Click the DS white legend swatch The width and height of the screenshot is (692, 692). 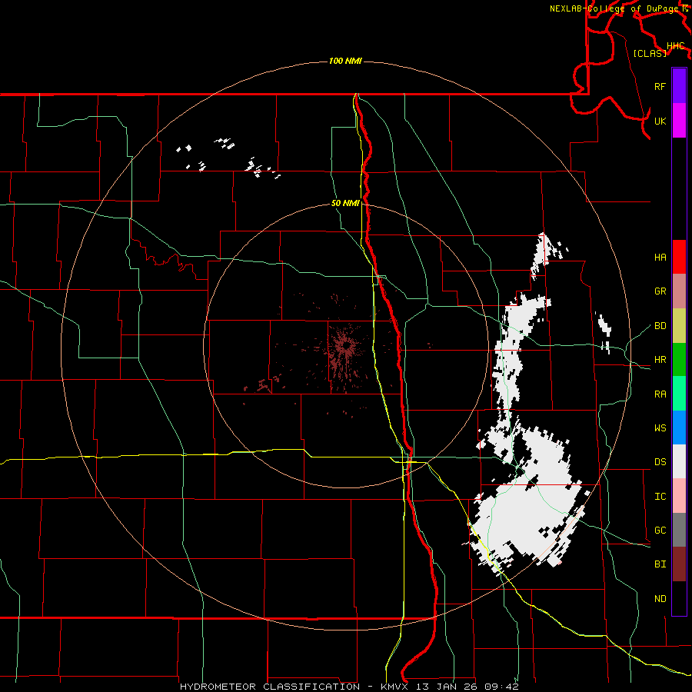point(679,461)
